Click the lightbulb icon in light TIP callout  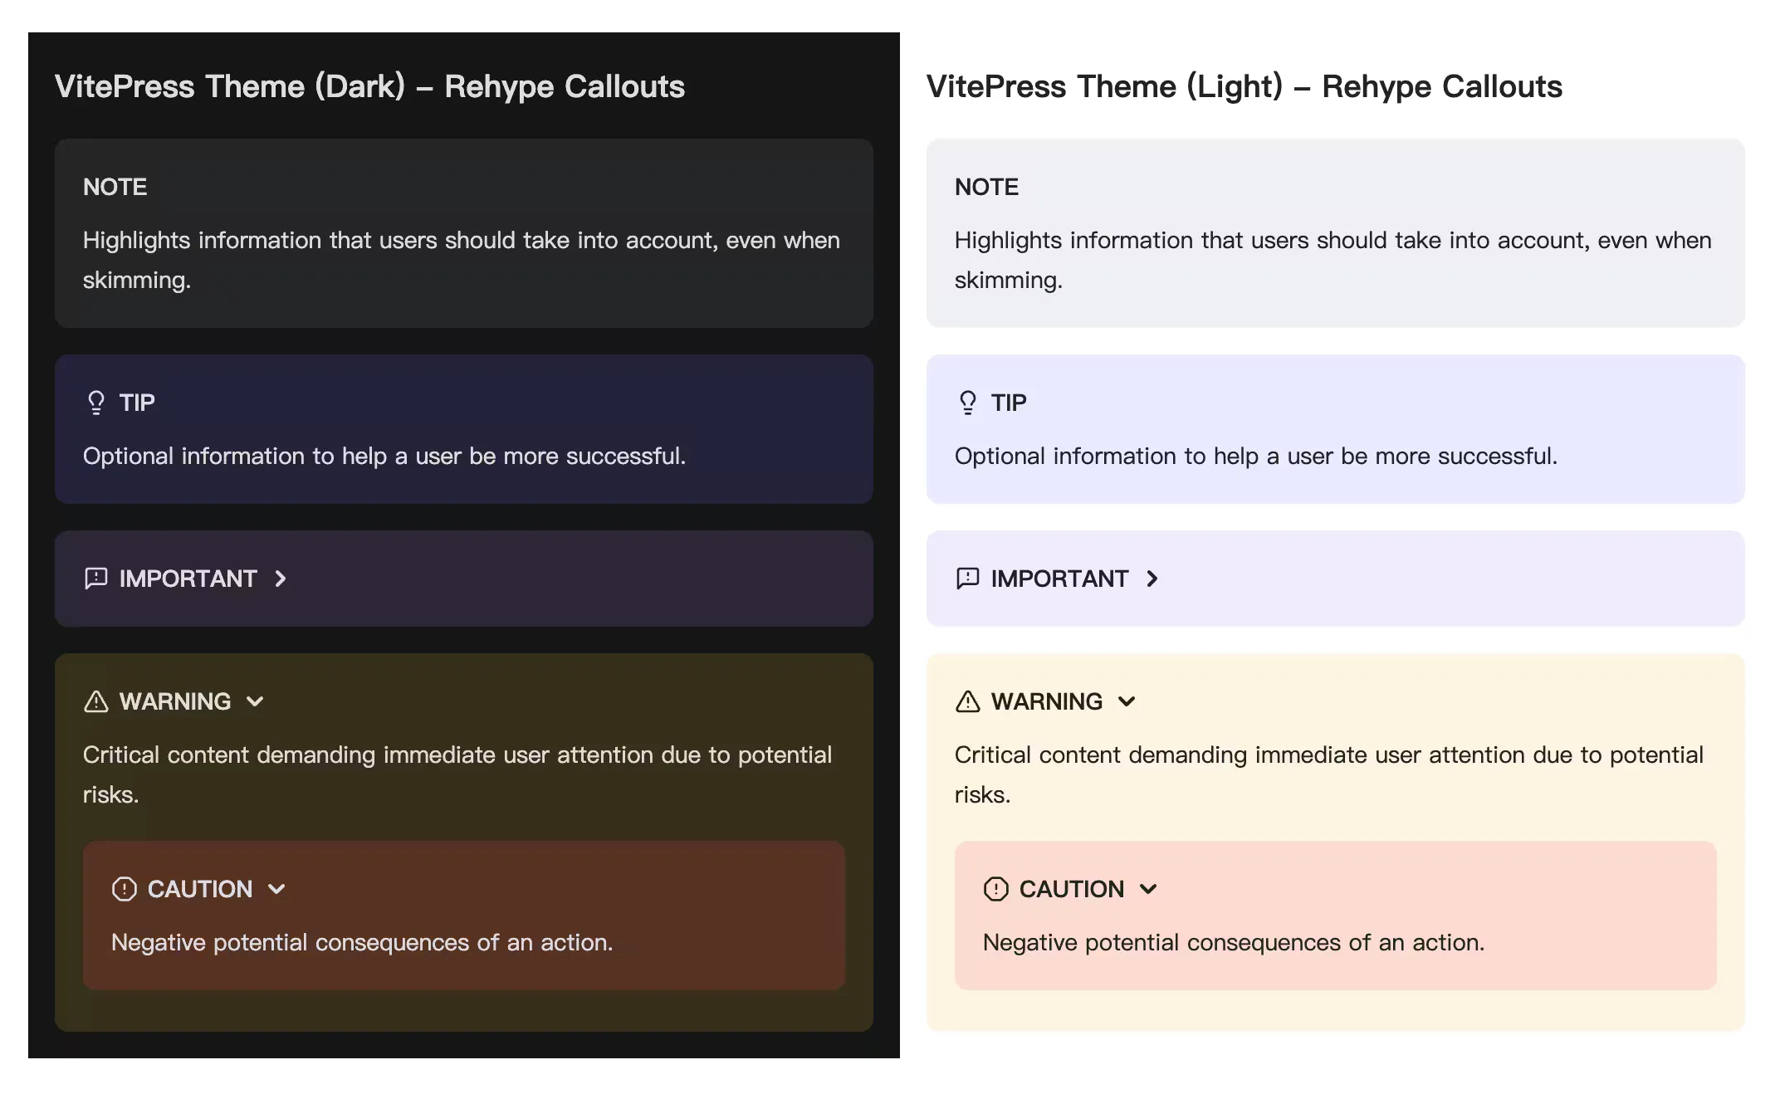point(967,403)
